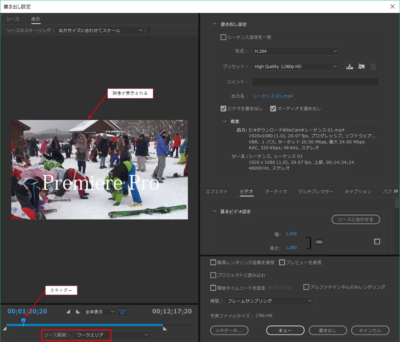400x342 pixels.
Task: Click the start timecode field 00;00;00;00
Action: click(x=280, y=288)
